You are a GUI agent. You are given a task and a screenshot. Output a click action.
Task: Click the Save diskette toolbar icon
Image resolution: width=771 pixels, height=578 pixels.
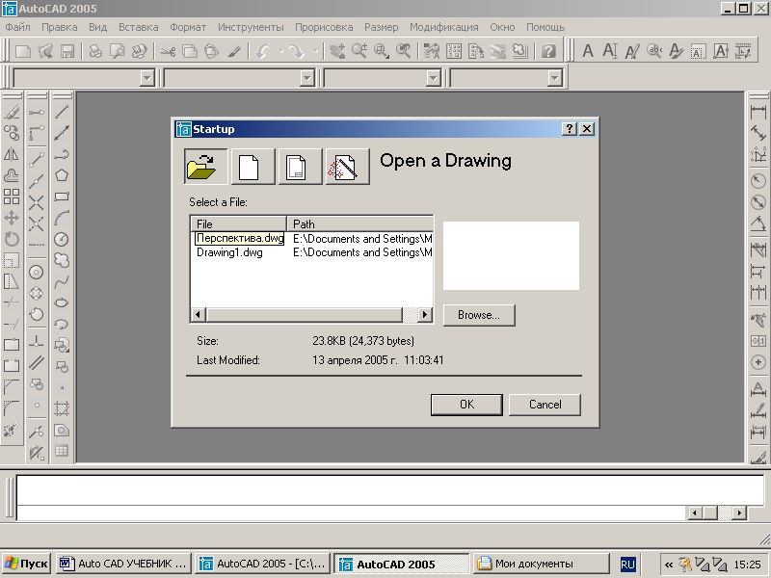(66, 51)
